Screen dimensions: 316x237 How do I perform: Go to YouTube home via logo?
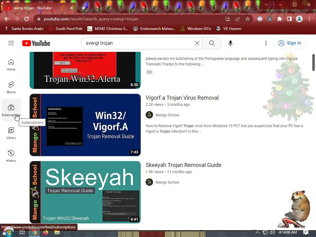[x=36, y=43]
